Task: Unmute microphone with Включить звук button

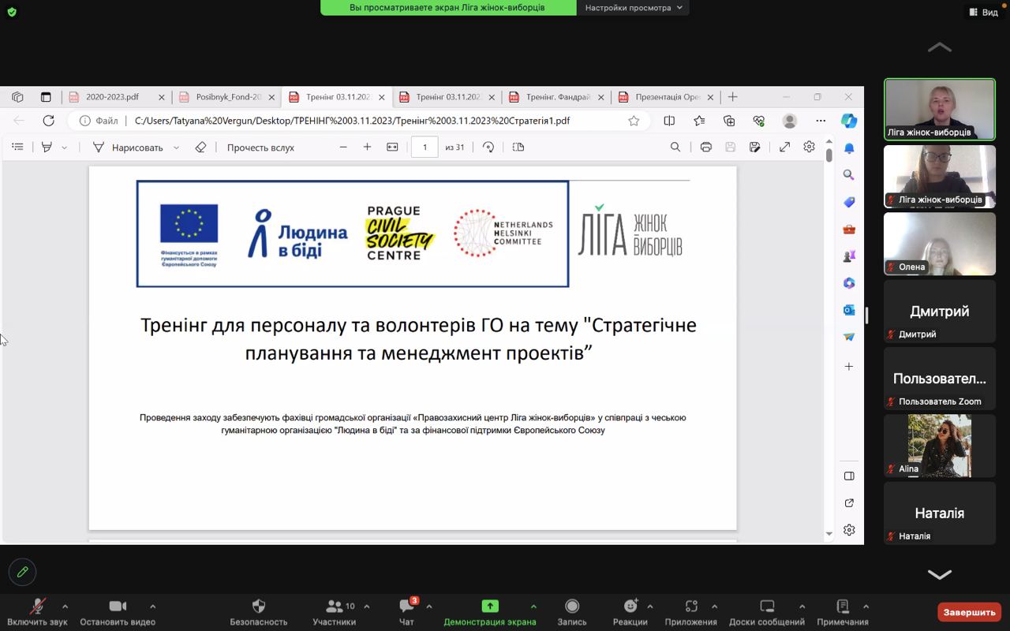Action: point(37,611)
